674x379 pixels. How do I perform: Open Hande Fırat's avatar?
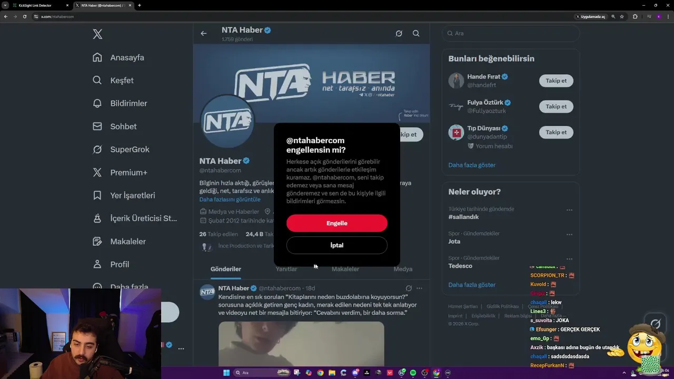pos(456,81)
